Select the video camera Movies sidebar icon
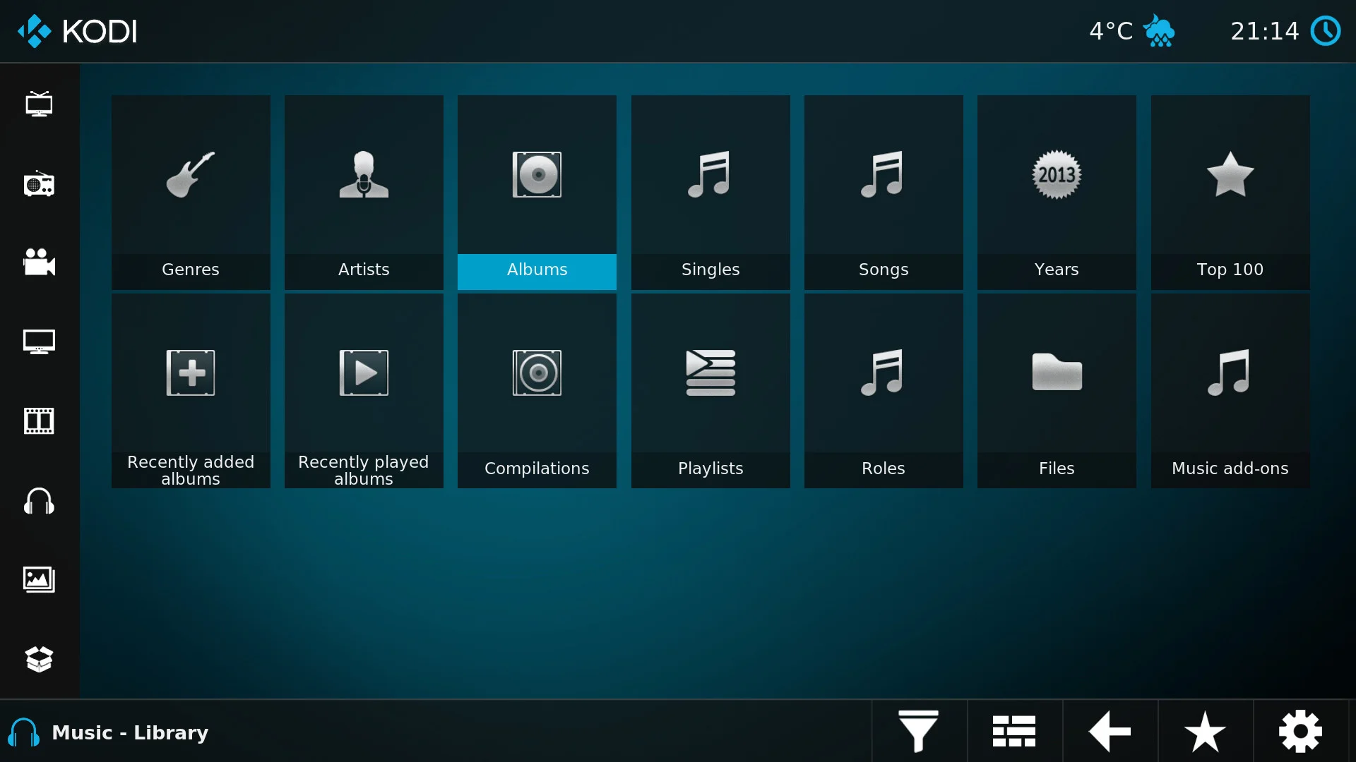This screenshot has height=762, width=1356. pyautogui.click(x=39, y=262)
